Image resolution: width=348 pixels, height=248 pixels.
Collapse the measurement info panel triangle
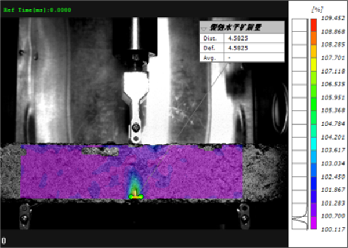[x=204, y=28]
